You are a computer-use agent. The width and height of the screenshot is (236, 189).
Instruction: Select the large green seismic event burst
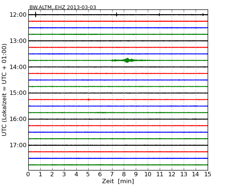(127, 60)
